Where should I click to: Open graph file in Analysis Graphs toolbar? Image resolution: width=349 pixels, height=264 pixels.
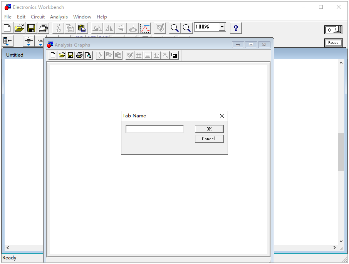coord(62,55)
